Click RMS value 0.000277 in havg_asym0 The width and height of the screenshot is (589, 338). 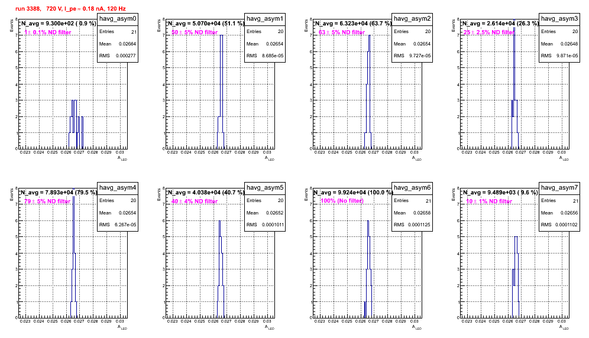coord(126,56)
